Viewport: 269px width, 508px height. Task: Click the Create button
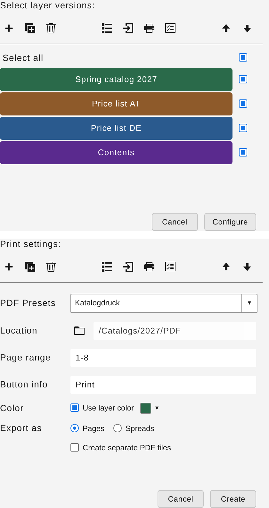pyautogui.click(x=233, y=499)
